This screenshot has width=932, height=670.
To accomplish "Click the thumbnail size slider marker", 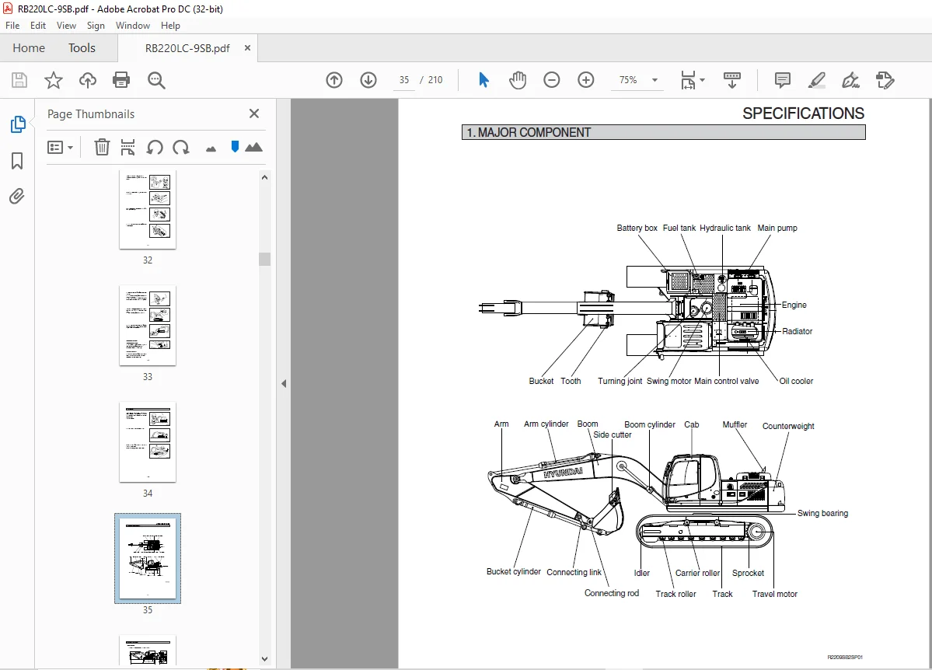I will point(235,147).
